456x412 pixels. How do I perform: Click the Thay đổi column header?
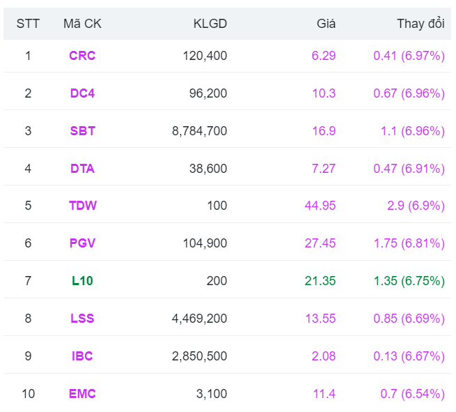point(420,24)
